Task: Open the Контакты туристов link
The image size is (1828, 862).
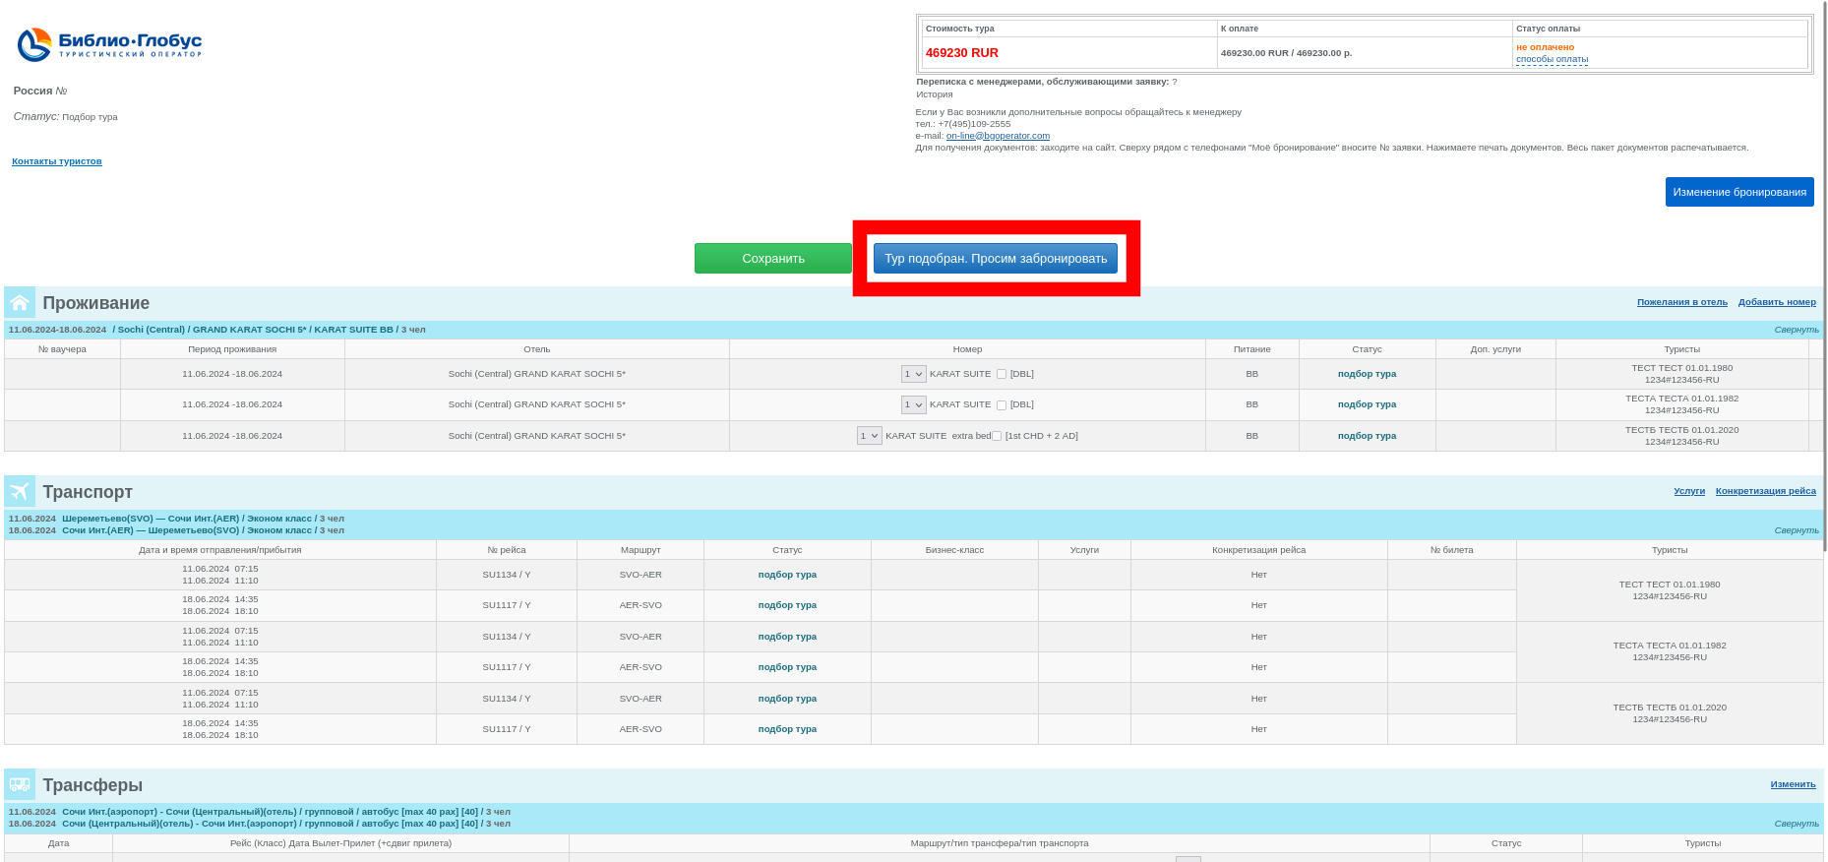Action: click(x=57, y=161)
